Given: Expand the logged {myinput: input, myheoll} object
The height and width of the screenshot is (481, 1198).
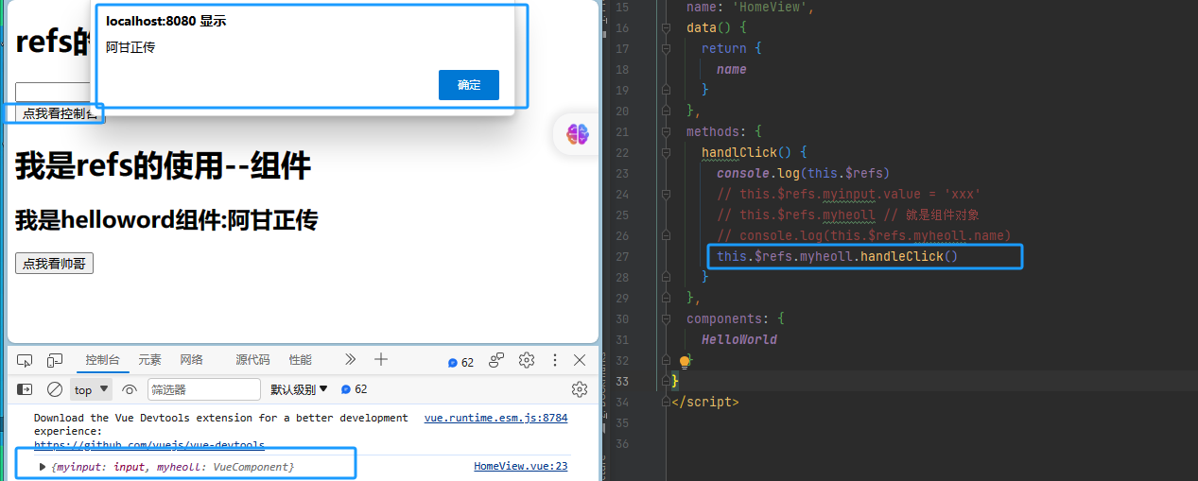Looking at the screenshot, I should coord(43,467).
